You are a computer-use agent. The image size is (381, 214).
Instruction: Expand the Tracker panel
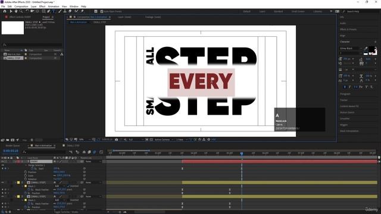pyautogui.click(x=343, y=100)
